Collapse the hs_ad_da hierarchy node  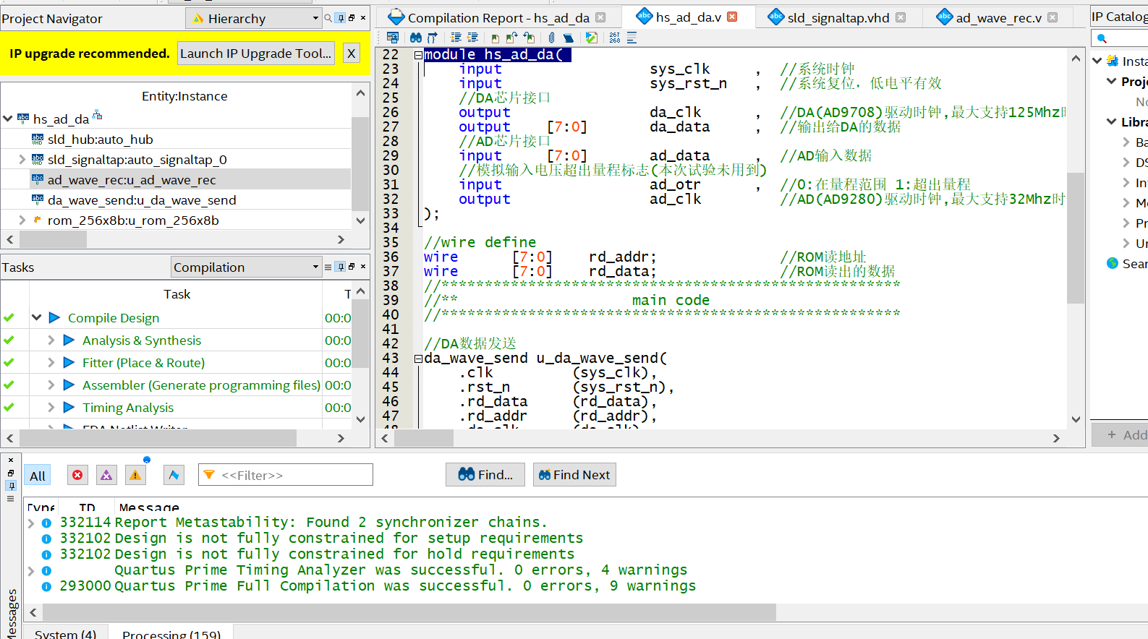[8, 119]
